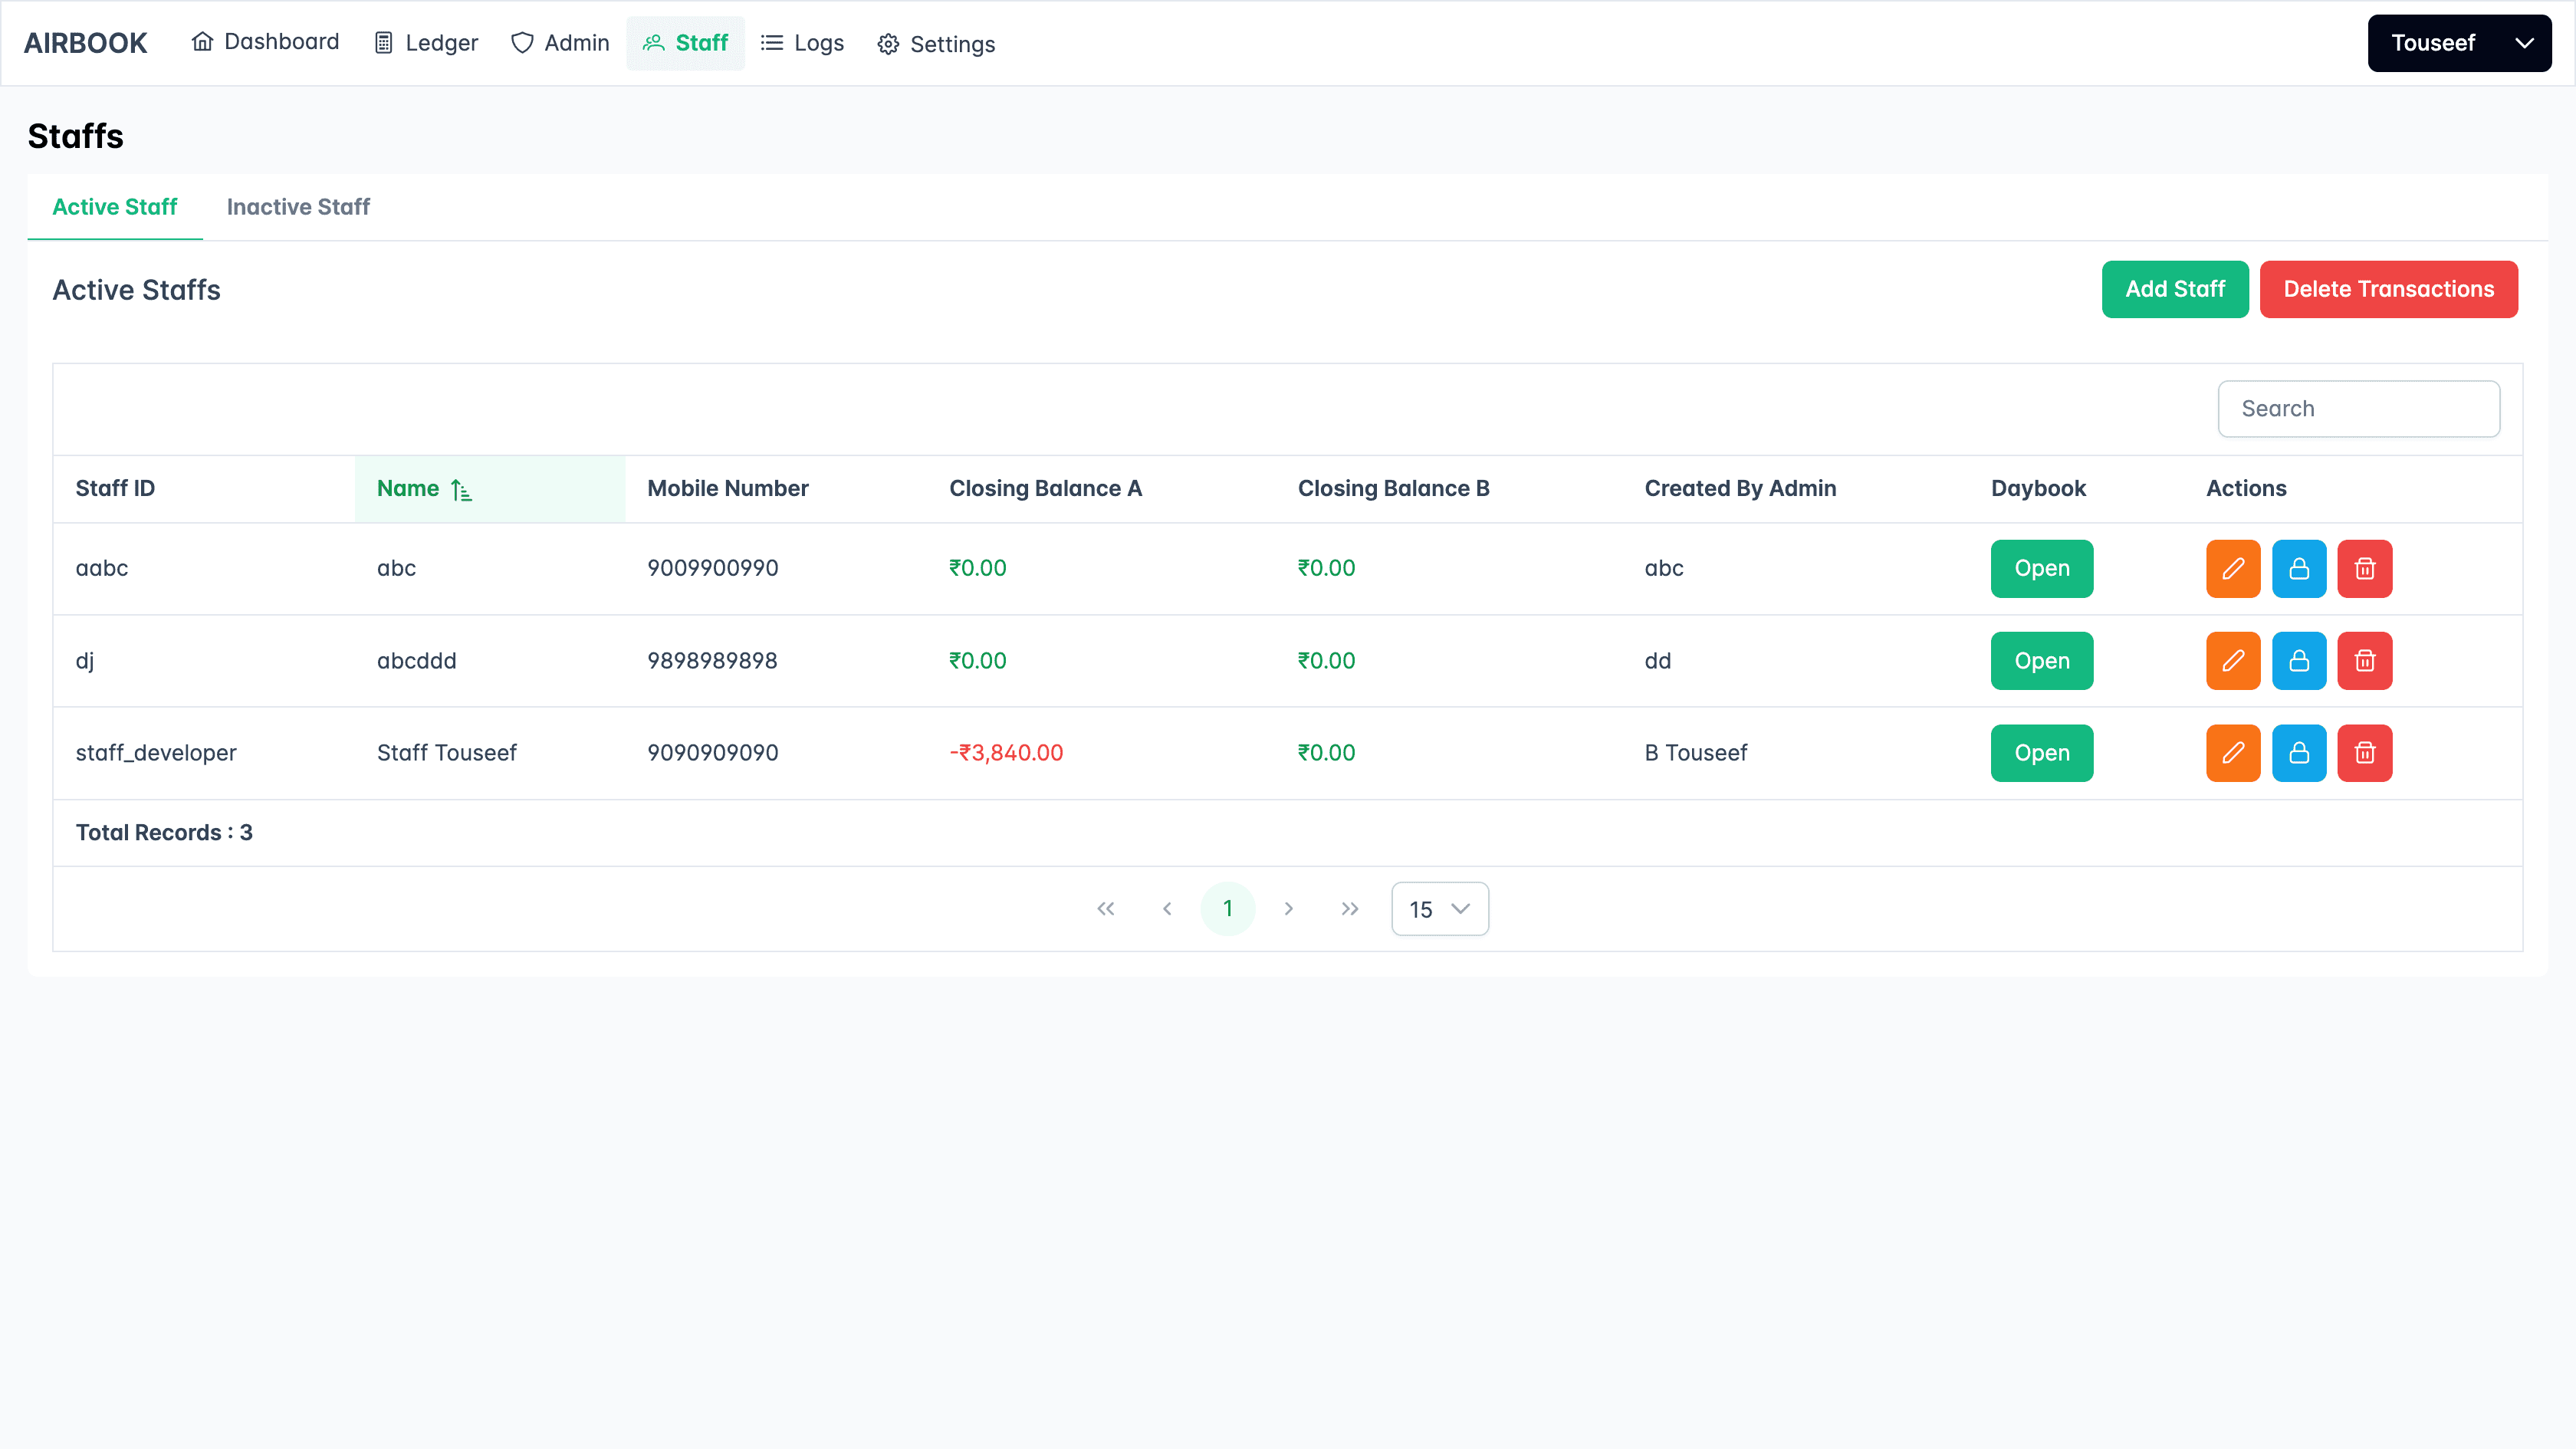Click previous page arrow in pagination

point(1166,908)
